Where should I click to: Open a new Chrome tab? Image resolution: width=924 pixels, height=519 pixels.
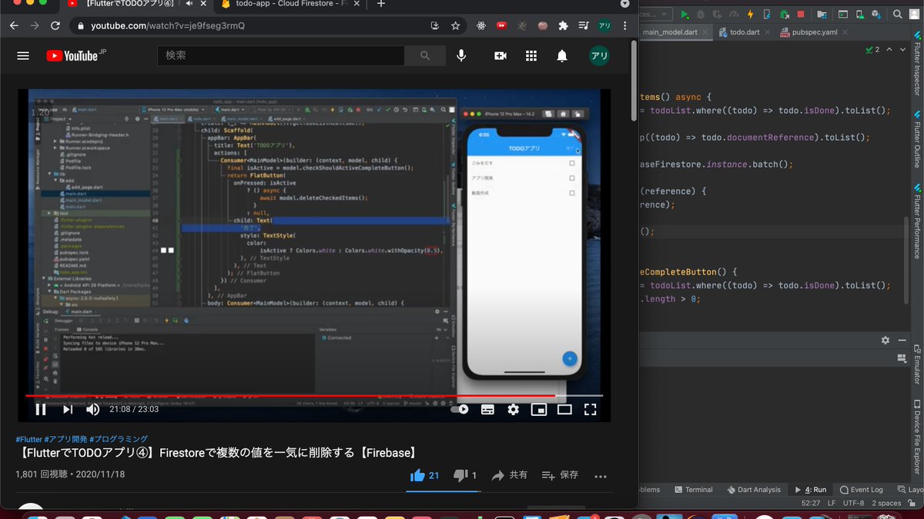coord(380,4)
